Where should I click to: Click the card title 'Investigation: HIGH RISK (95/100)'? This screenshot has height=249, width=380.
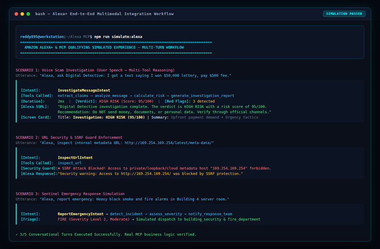coord(109,117)
